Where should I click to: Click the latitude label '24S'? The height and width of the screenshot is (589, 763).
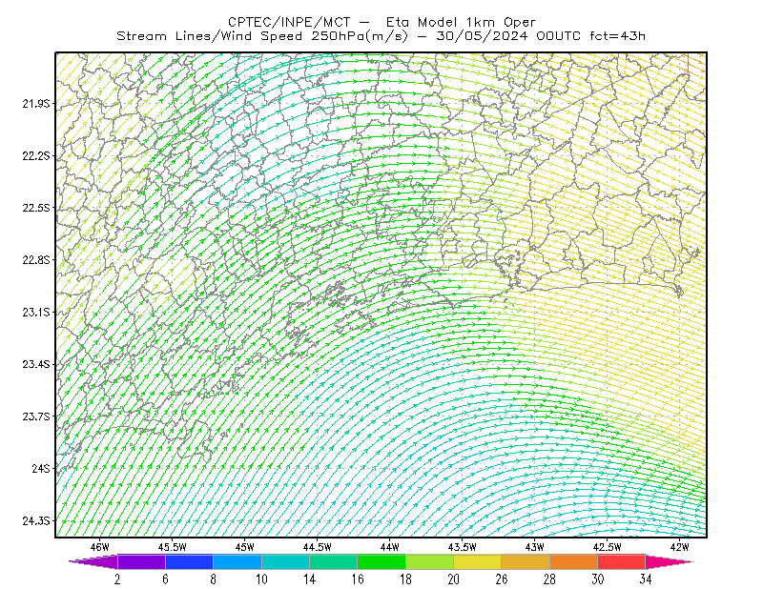click(x=41, y=468)
